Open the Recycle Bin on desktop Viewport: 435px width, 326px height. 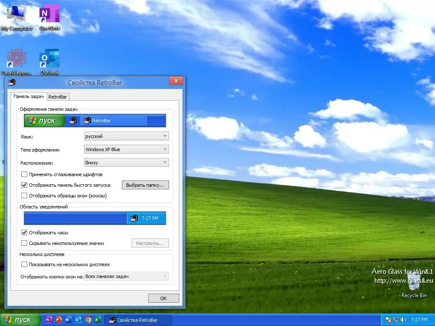[x=414, y=284]
